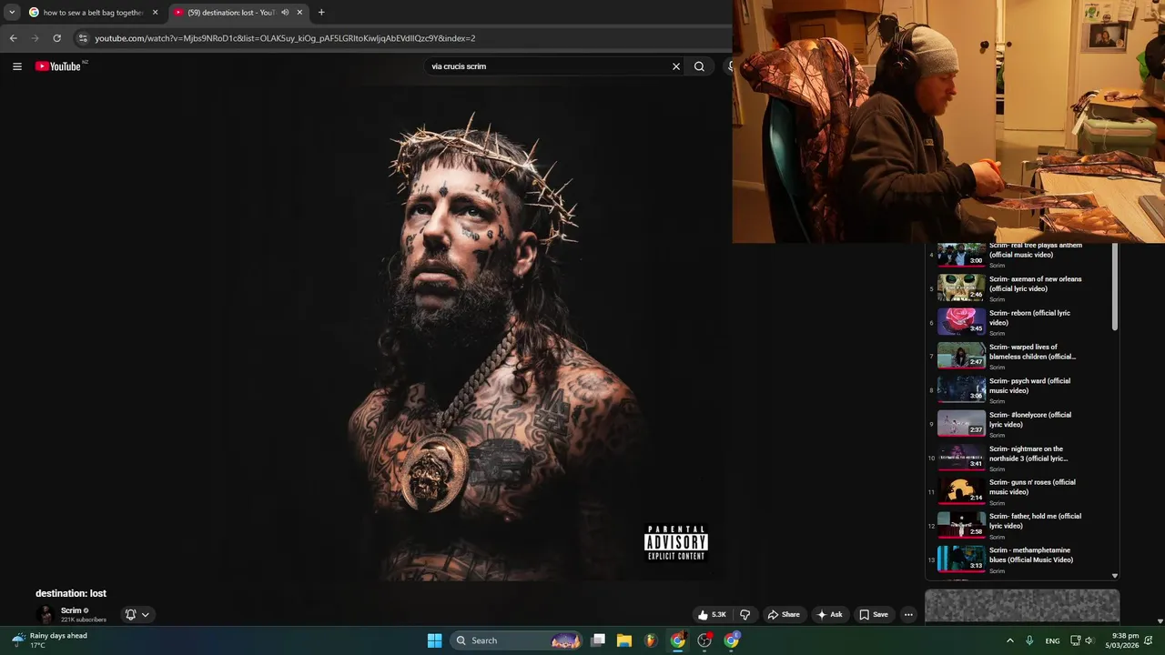The image size is (1165, 655).
Task: Click the YouTube search magnifier button
Action: [x=699, y=66]
